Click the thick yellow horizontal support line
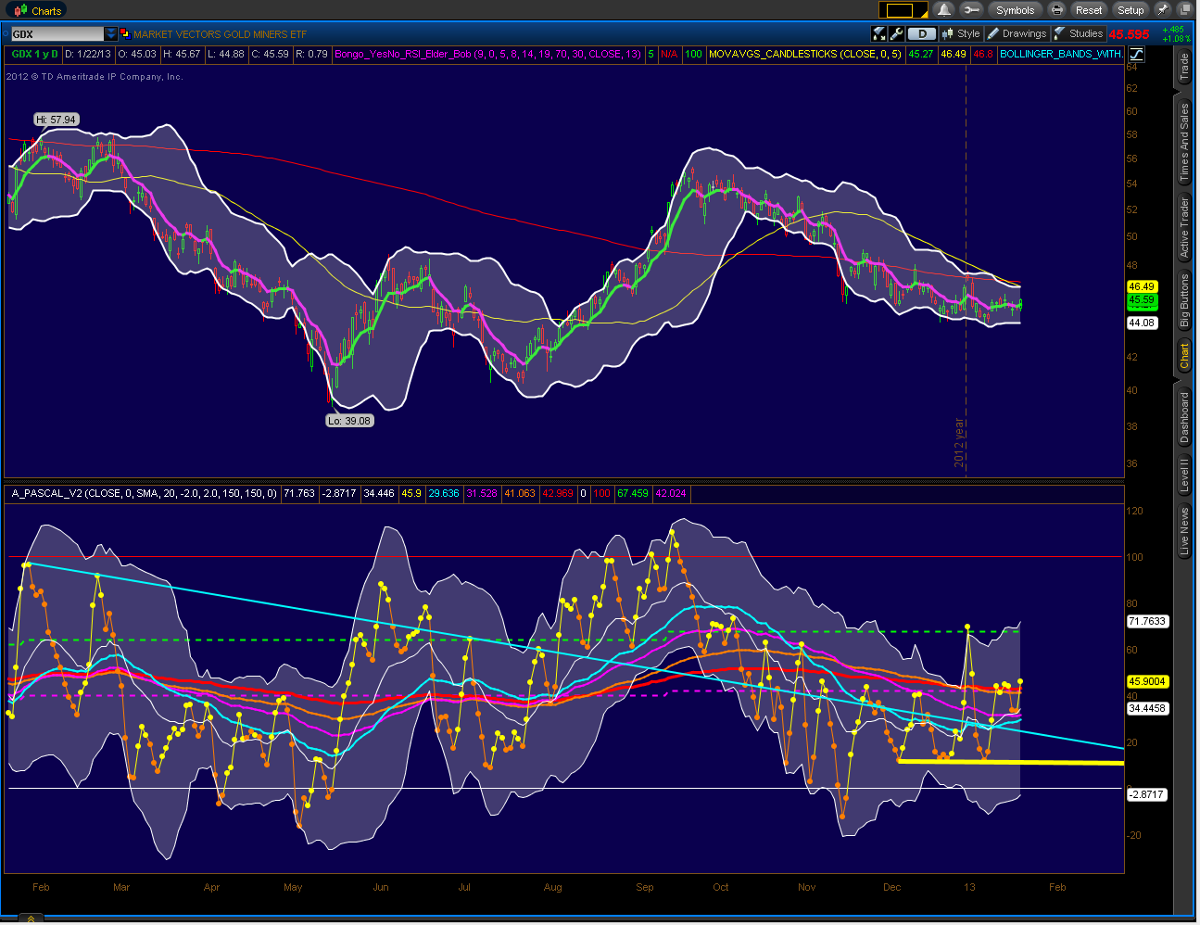 (x=1011, y=762)
